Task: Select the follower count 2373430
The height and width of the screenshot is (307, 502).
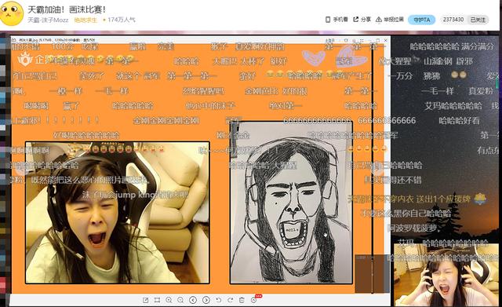Action: tap(453, 20)
